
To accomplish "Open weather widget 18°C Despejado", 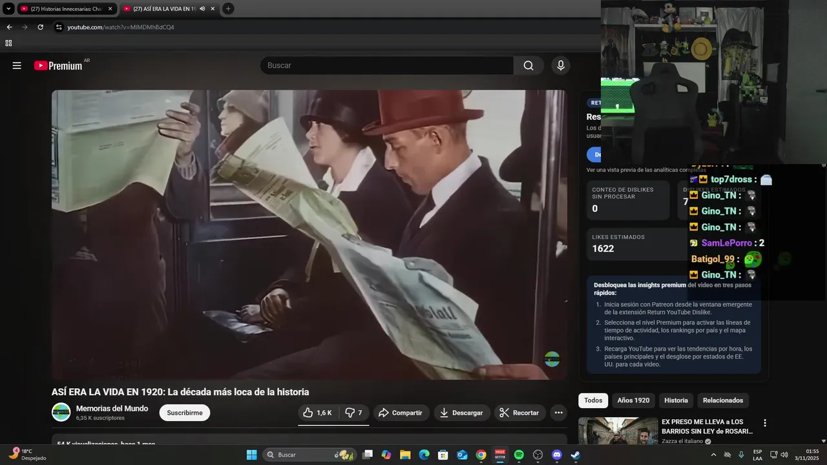I will pos(27,455).
